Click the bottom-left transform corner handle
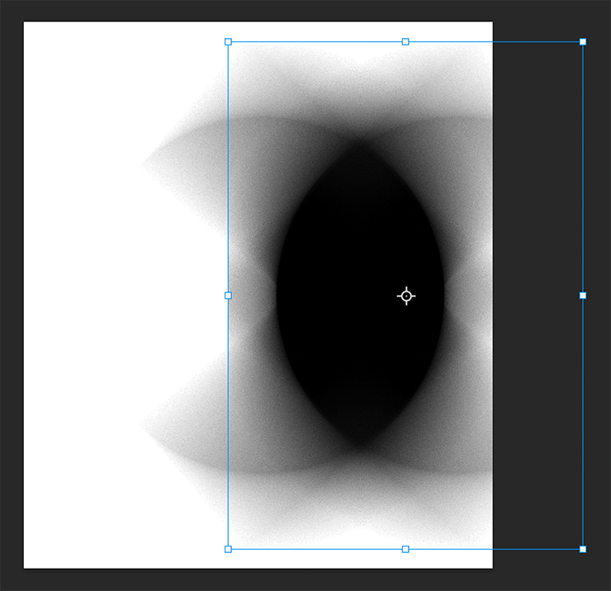The width and height of the screenshot is (611, 591). [x=229, y=549]
